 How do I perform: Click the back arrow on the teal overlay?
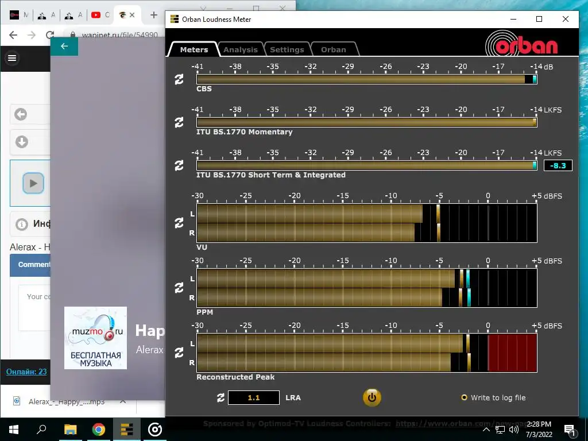tap(64, 46)
